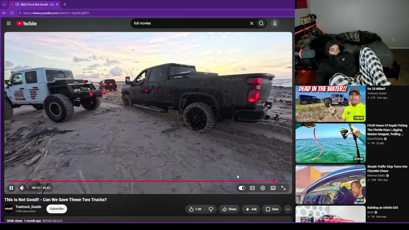Open the three-dot more actions menu
This screenshot has width=409, height=230.
[x=288, y=209]
